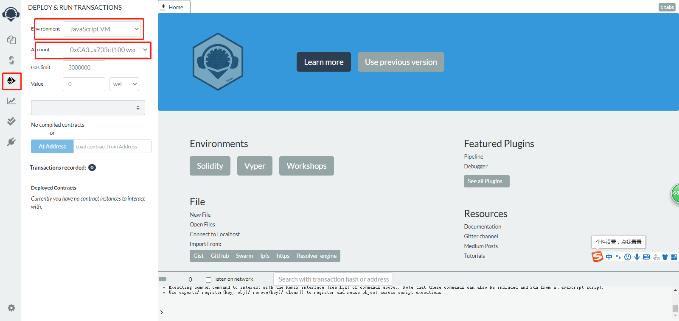Import from https button
679x321 pixels.
[283, 256]
